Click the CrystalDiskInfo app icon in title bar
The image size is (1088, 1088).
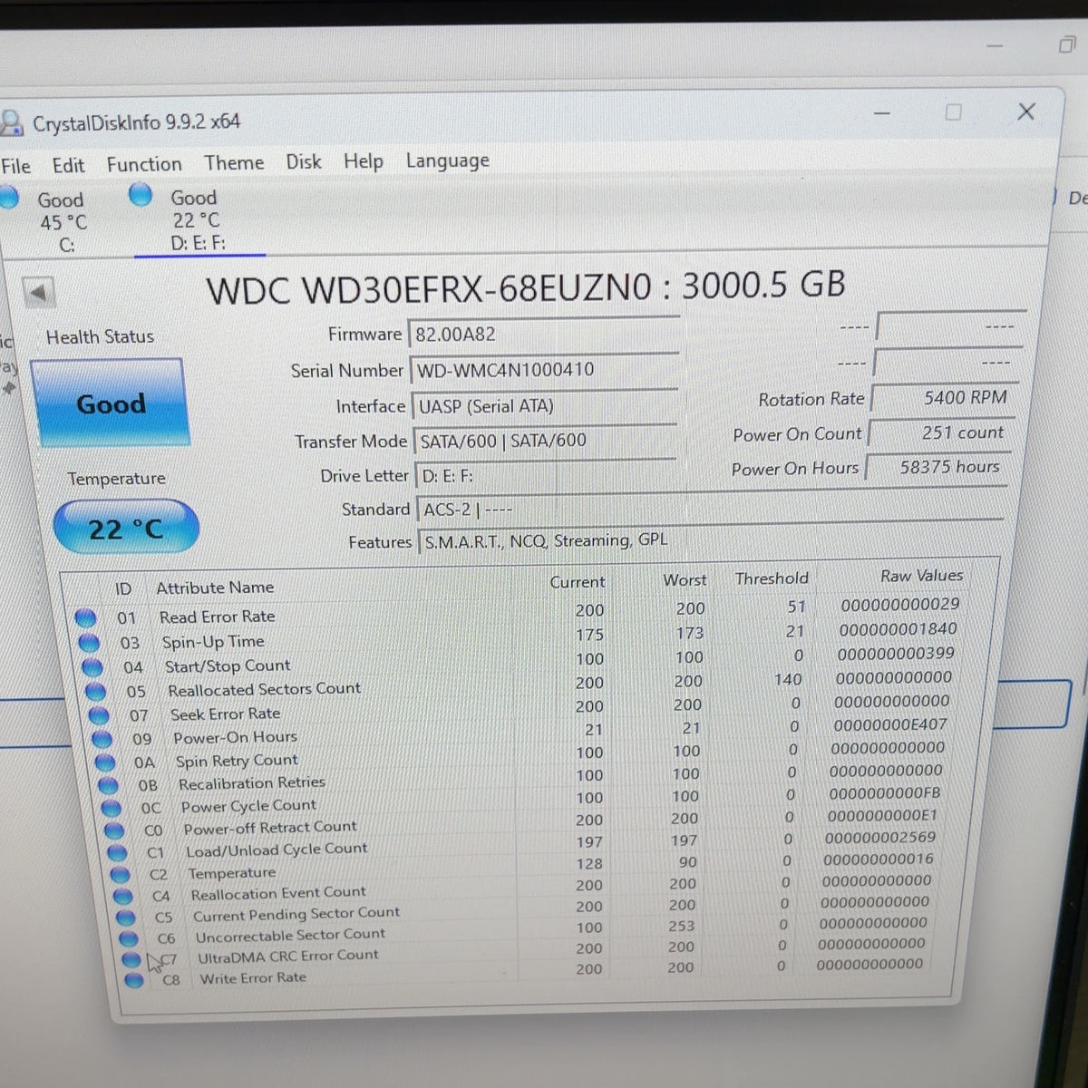tap(10, 122)
